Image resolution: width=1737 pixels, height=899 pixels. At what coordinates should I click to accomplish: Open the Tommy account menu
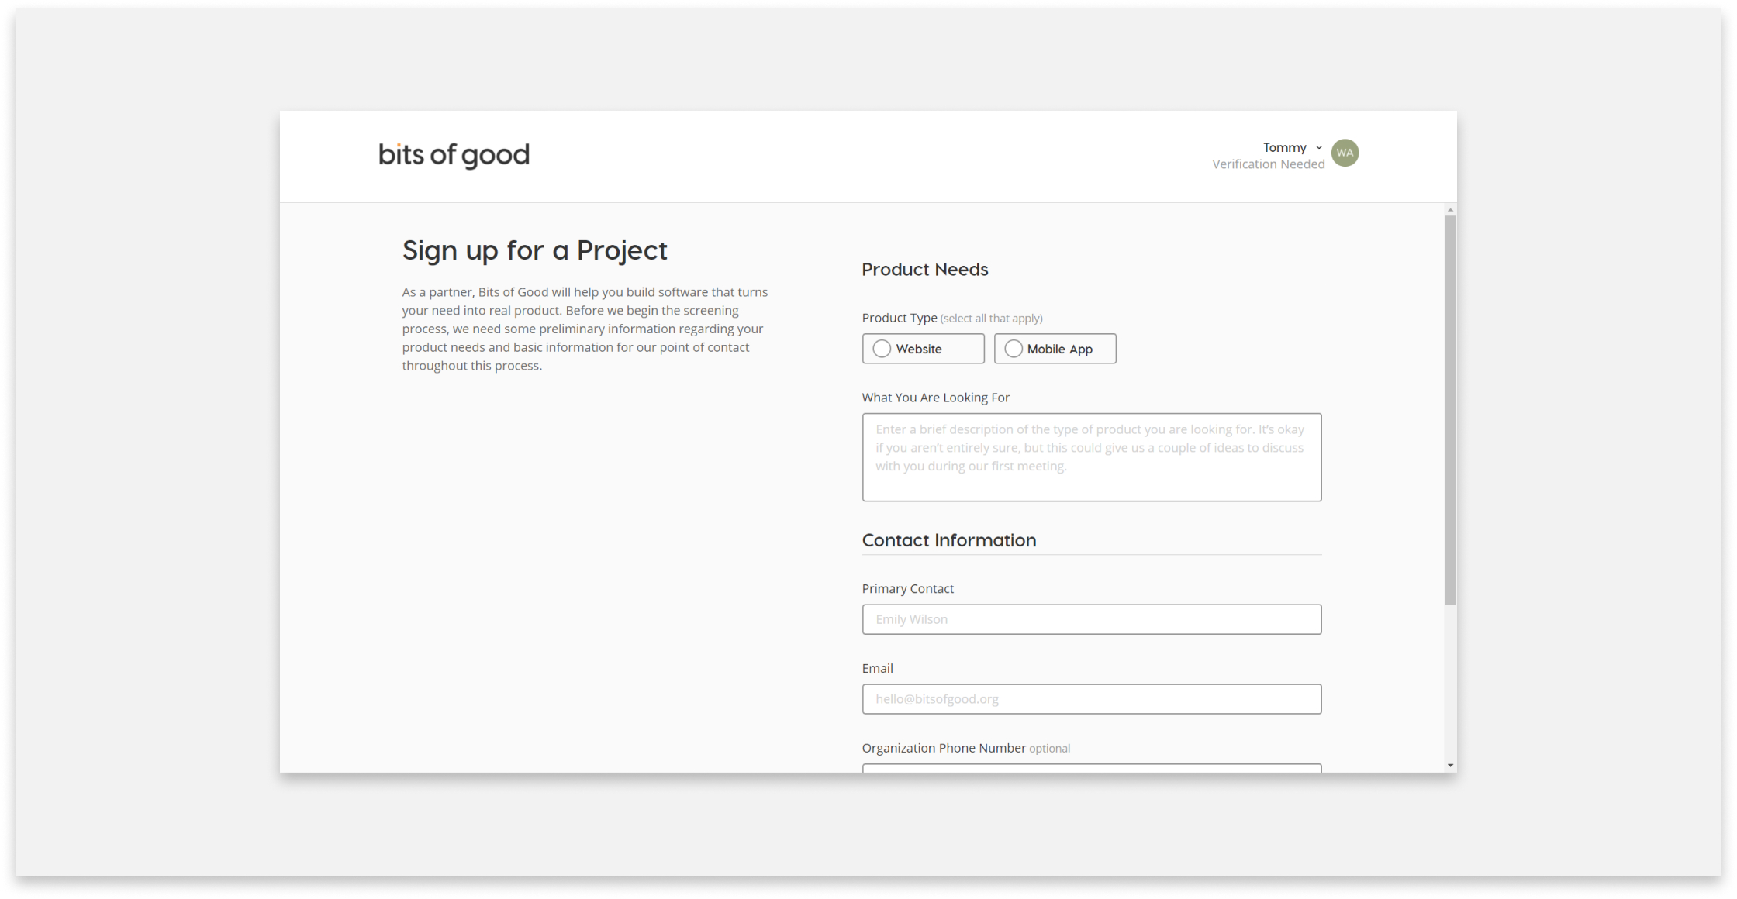coord(1284,147)
